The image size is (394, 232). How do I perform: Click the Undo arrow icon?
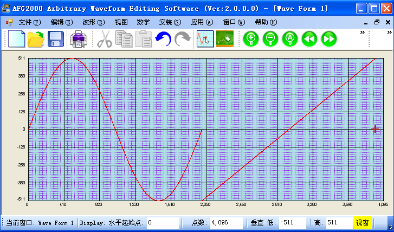pos(163,39)
